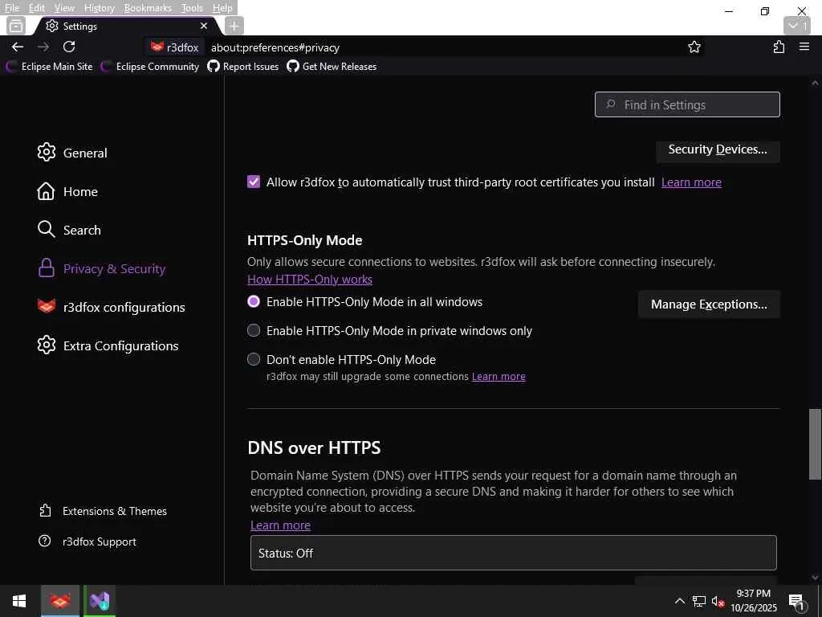
Task: Select the Privacy & Security category
Action: click(102, 268)
